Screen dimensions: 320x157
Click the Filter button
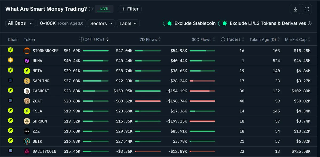(130, 9)
